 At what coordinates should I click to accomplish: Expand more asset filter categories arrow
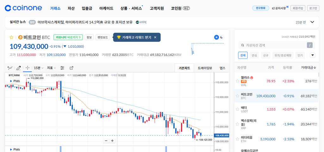pyautogui.click(x=313, y=55)
